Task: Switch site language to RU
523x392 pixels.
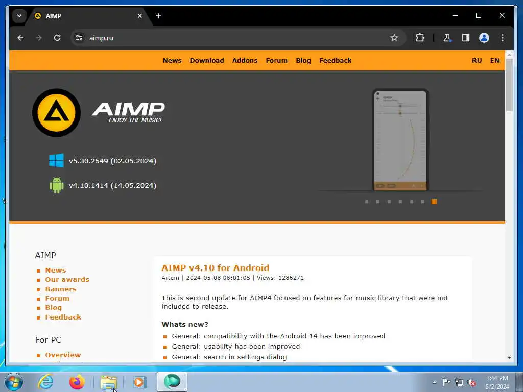Action: tap(477, 61)
